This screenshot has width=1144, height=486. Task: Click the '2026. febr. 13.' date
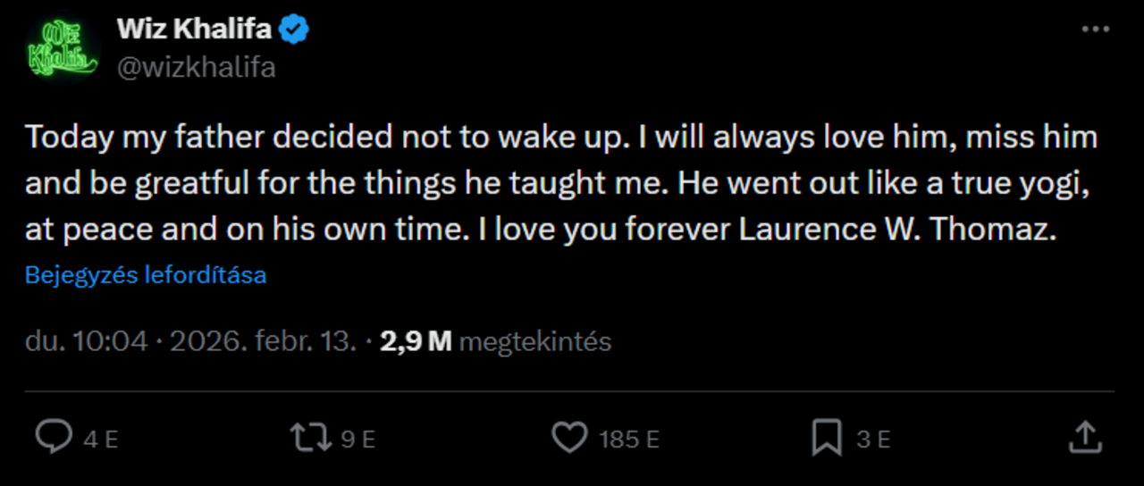tap(264, 341)
